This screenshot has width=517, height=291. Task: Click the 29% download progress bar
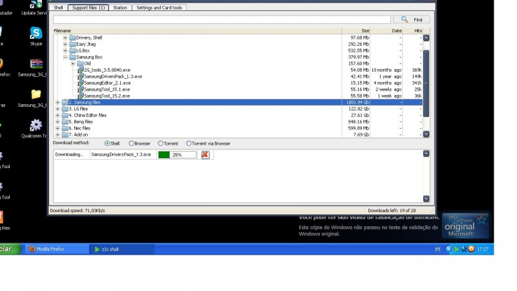pos(177,155)
